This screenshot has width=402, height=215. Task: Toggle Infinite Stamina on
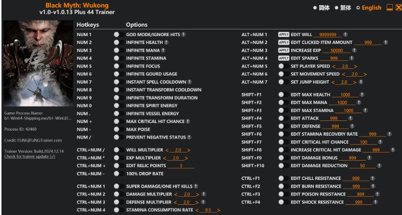[x=117, y=58]
